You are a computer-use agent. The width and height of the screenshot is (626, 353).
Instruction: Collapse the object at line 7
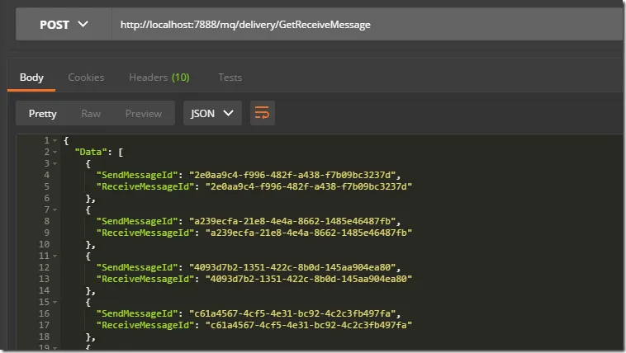(55, 209)
